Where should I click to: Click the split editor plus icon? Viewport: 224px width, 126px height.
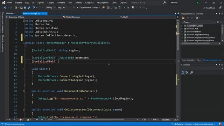click(178, 17)
